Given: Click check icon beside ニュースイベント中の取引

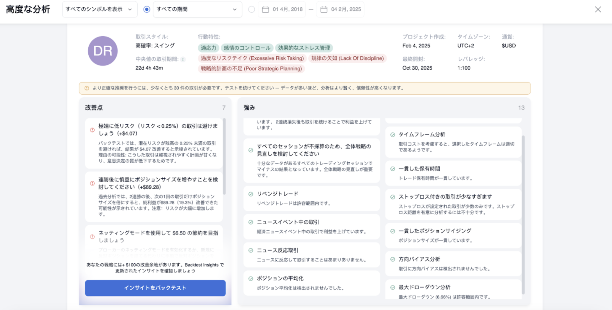Looking at the screenshot, I should (251, 222).
